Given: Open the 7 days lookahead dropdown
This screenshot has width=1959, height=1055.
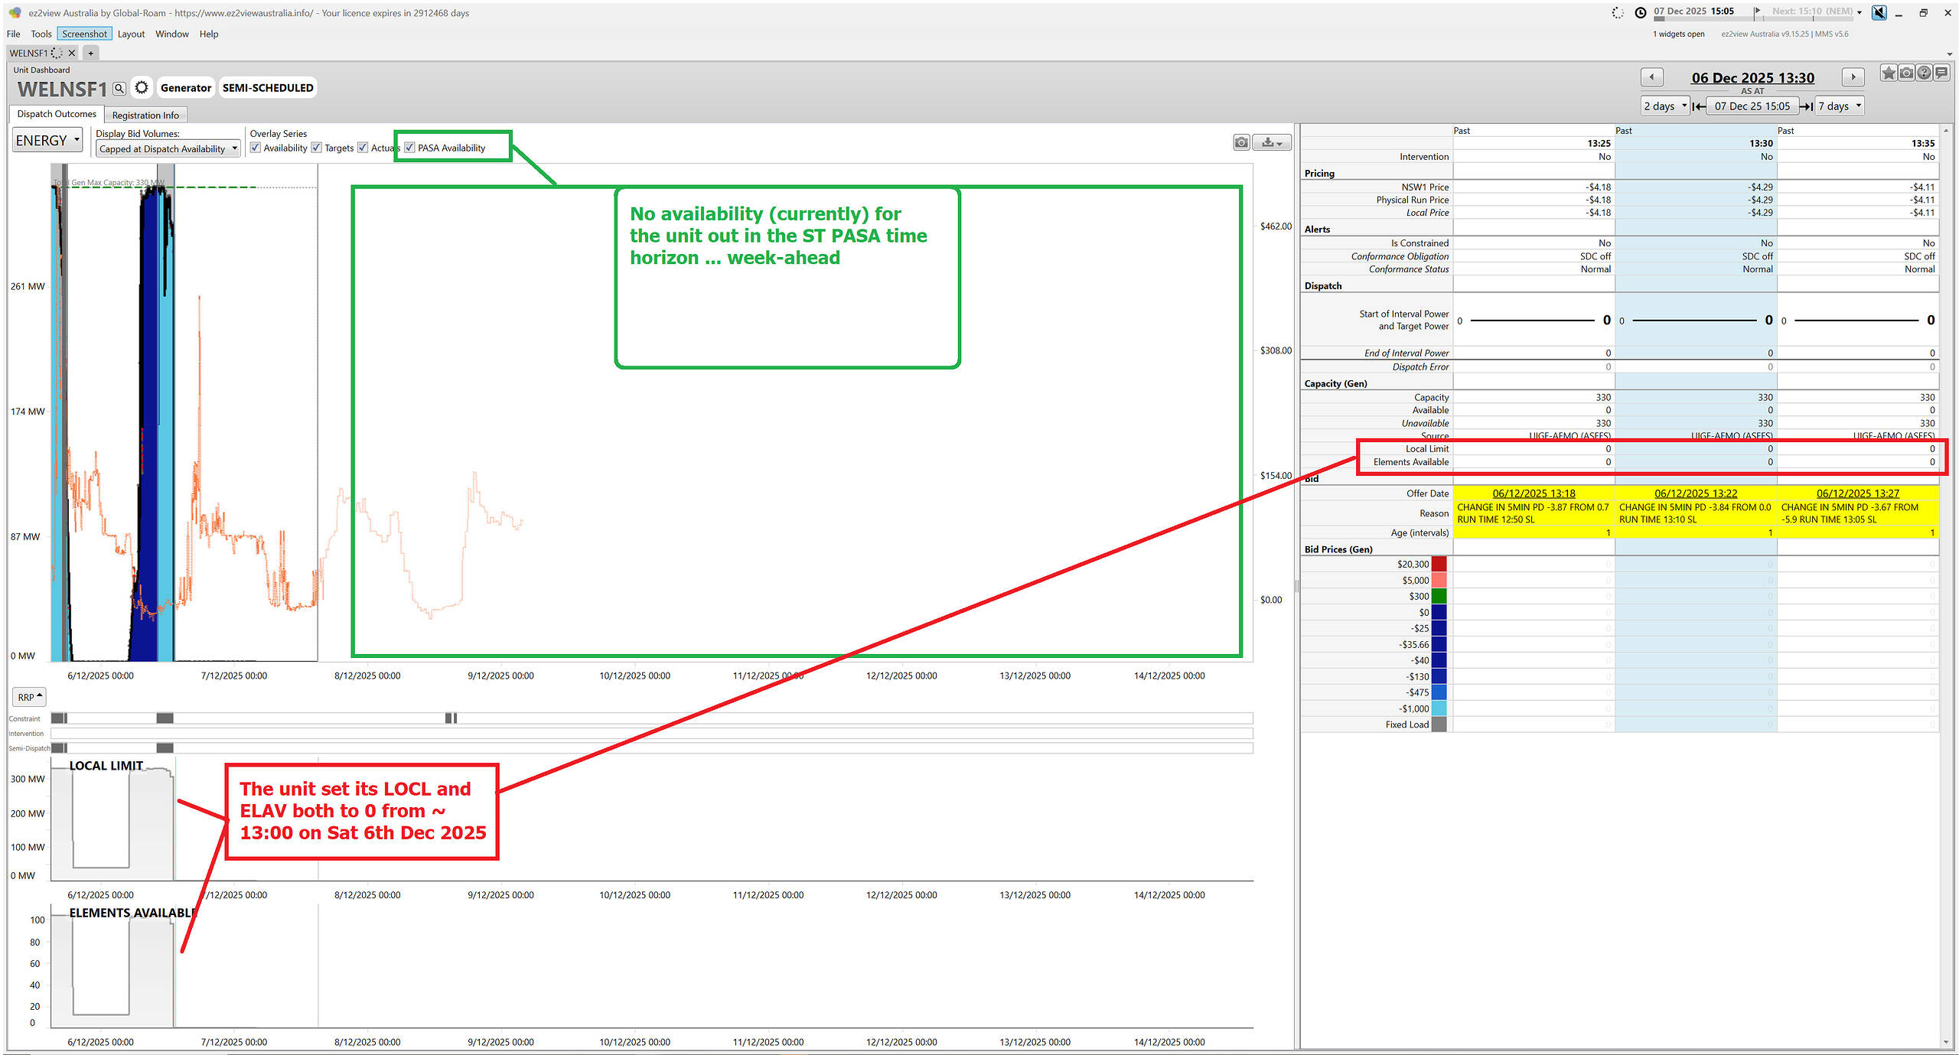Looking at the screenshot, I should [x=1840, y=106].
